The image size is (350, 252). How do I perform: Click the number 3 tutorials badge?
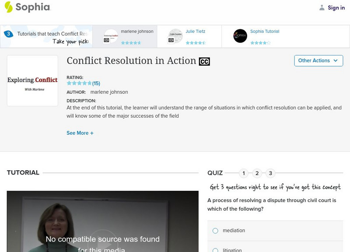pyautogui.click(x=8, y=34)
